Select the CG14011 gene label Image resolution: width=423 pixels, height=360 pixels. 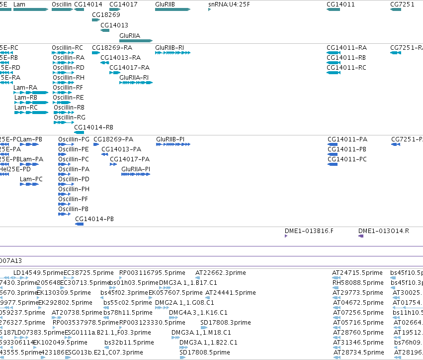340,4
